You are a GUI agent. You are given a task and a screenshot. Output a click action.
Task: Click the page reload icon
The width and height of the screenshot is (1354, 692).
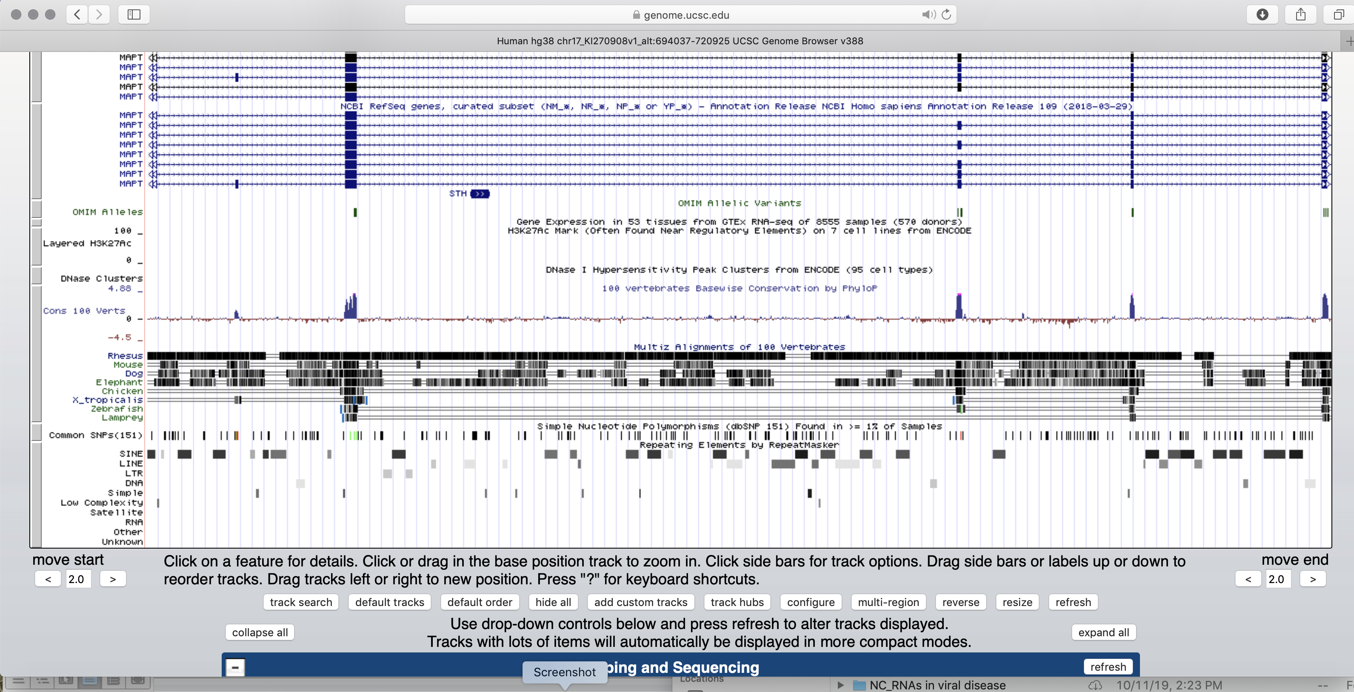tap(946, 14)
